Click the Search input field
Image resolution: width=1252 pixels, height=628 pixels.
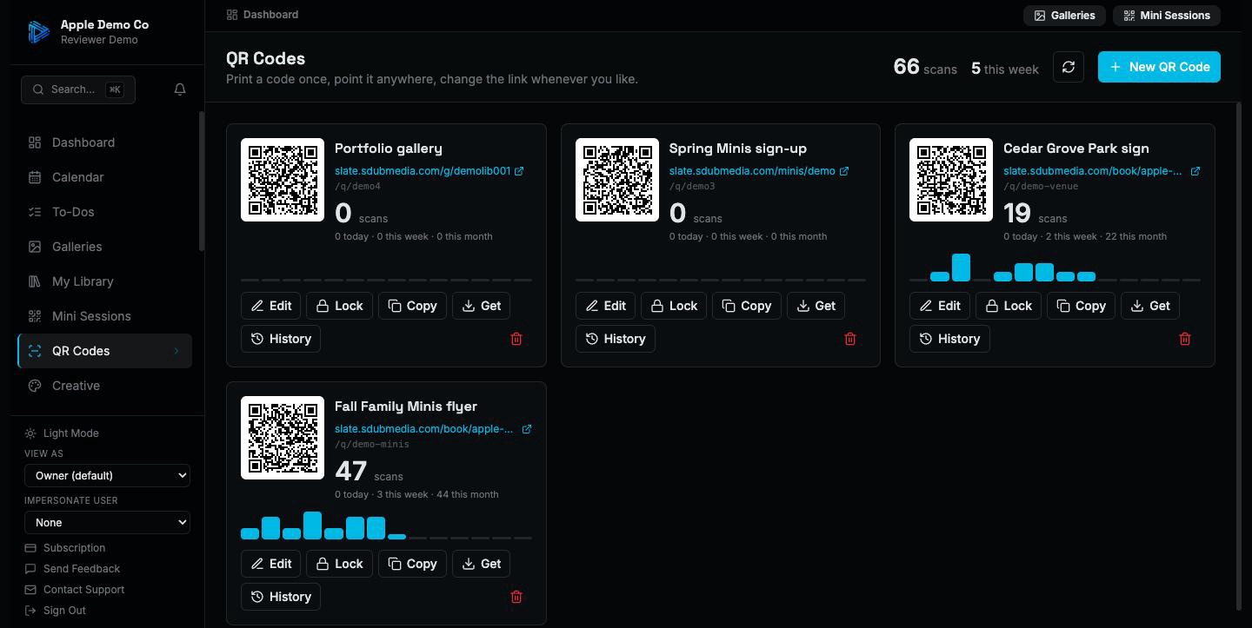coord(78,89)
